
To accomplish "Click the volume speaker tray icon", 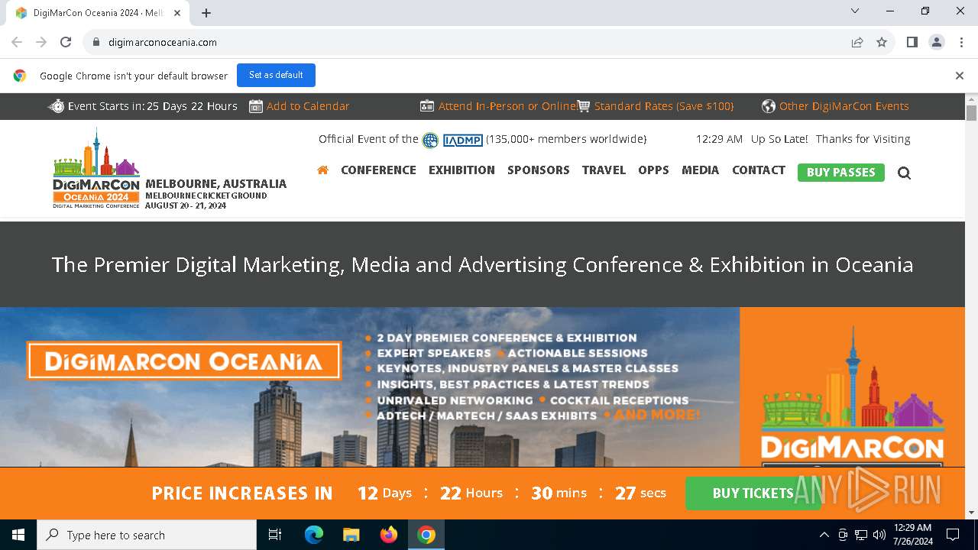I will (879, 535).
